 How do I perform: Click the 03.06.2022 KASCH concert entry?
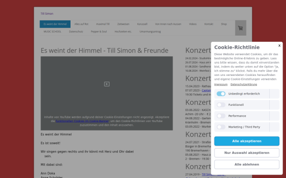[x=198, y=112]
